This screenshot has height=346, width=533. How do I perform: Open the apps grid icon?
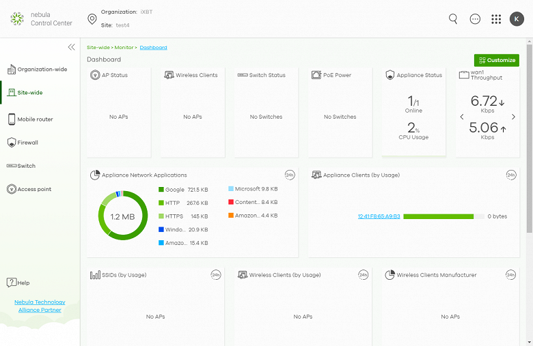(496, 19)
